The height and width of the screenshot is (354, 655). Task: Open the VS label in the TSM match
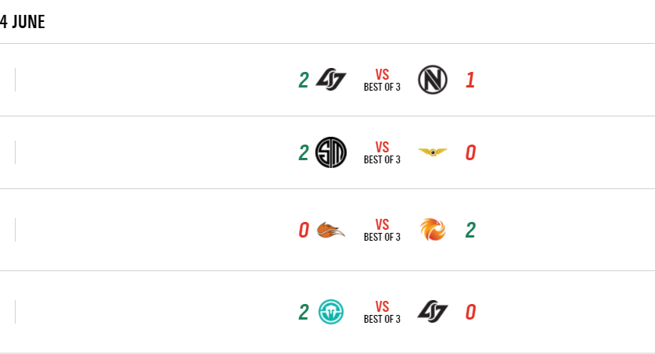382,147
